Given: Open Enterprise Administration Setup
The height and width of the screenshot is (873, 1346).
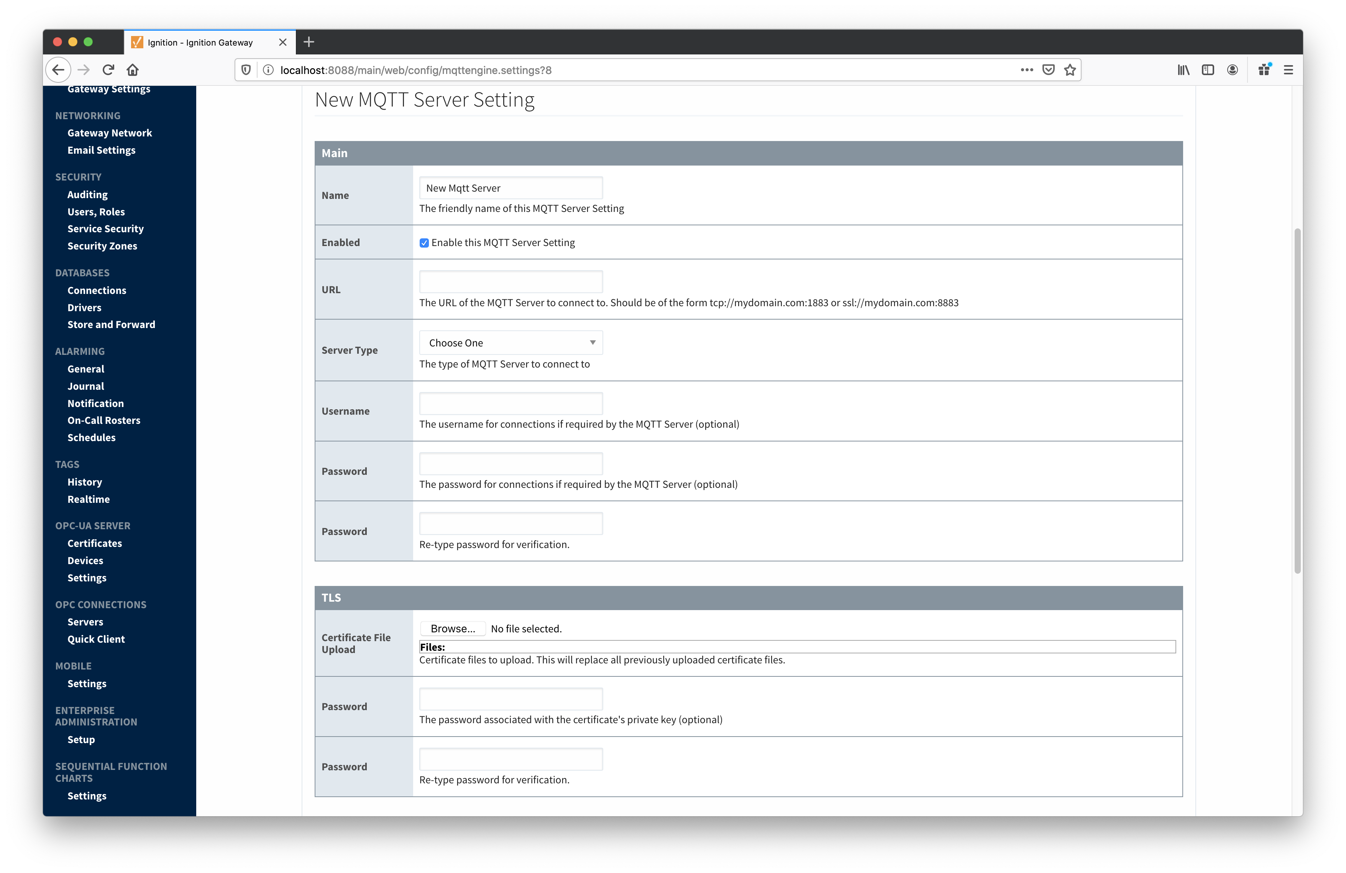Looking at the screenshot, I should click(81, 740).
